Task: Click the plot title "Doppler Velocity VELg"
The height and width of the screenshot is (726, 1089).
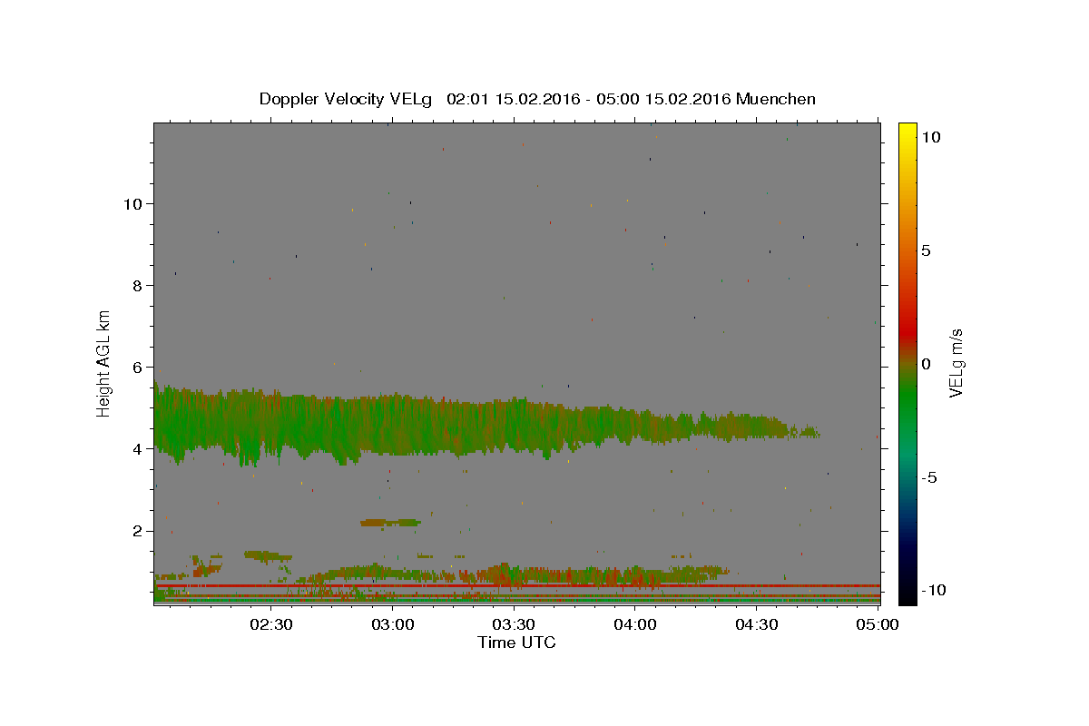Action: (x=346, y=99)
